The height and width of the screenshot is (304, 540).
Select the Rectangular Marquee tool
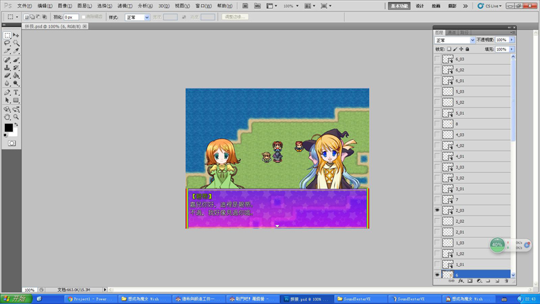7,35
